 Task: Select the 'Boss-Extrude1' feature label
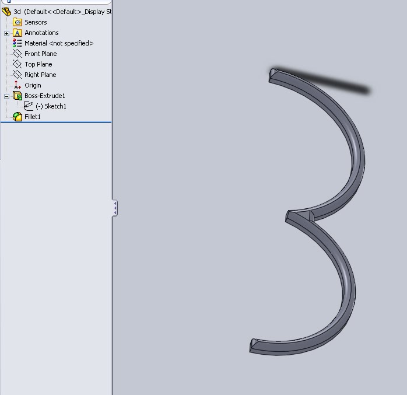[45, 96]
